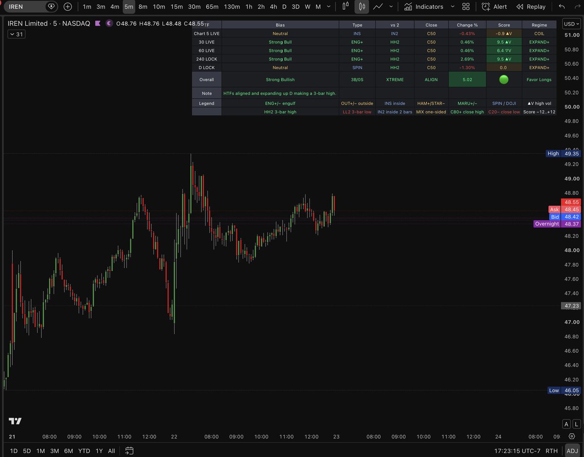Add a compare symbol with plus icon

tap(68, 7)
